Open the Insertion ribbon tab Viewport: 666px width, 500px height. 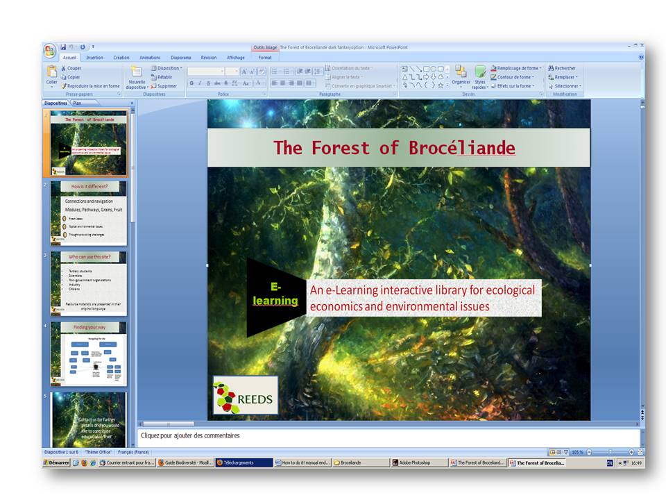pos(95,58)
